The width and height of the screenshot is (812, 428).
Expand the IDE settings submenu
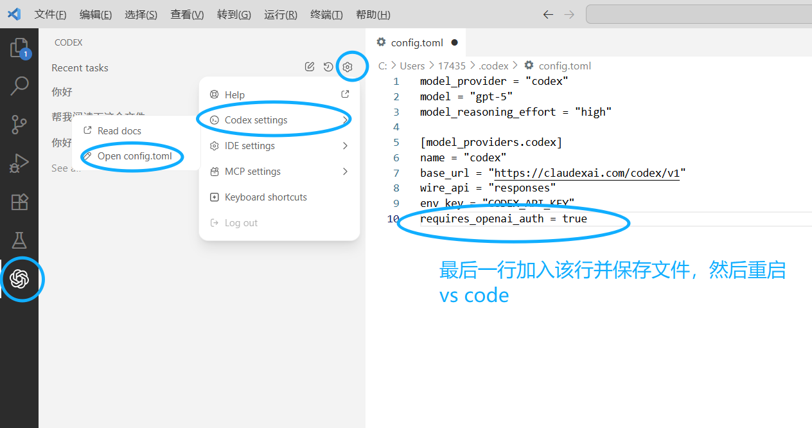coord(279,146)
